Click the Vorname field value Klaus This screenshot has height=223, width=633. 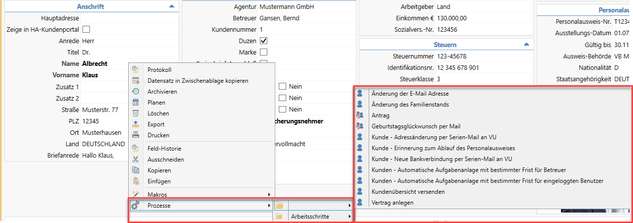(90, 75)
